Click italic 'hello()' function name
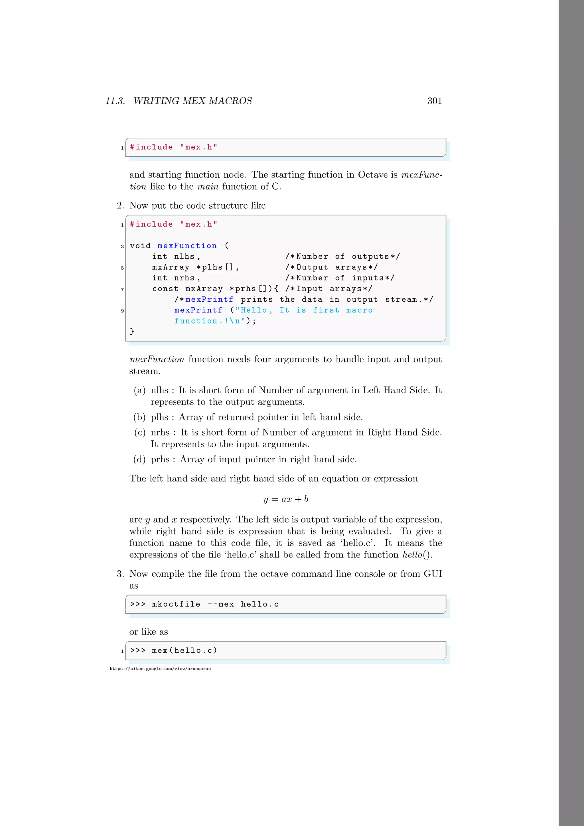This screenshot has height=826, width=584. [x=416, y=555]
